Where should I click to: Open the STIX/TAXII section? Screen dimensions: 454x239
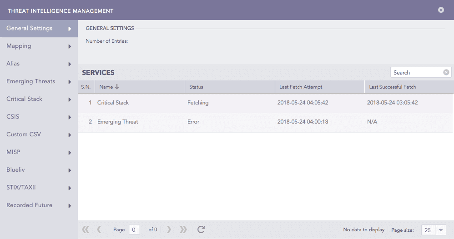[x=39, y=188]
